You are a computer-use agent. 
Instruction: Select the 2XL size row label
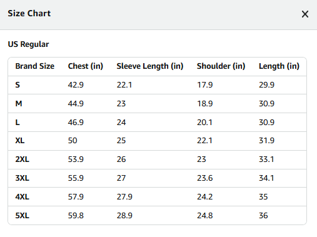[x=22, y=159]
